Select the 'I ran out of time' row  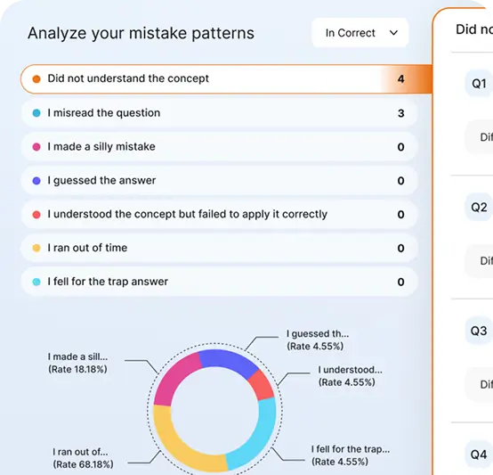tap(219, 248)
